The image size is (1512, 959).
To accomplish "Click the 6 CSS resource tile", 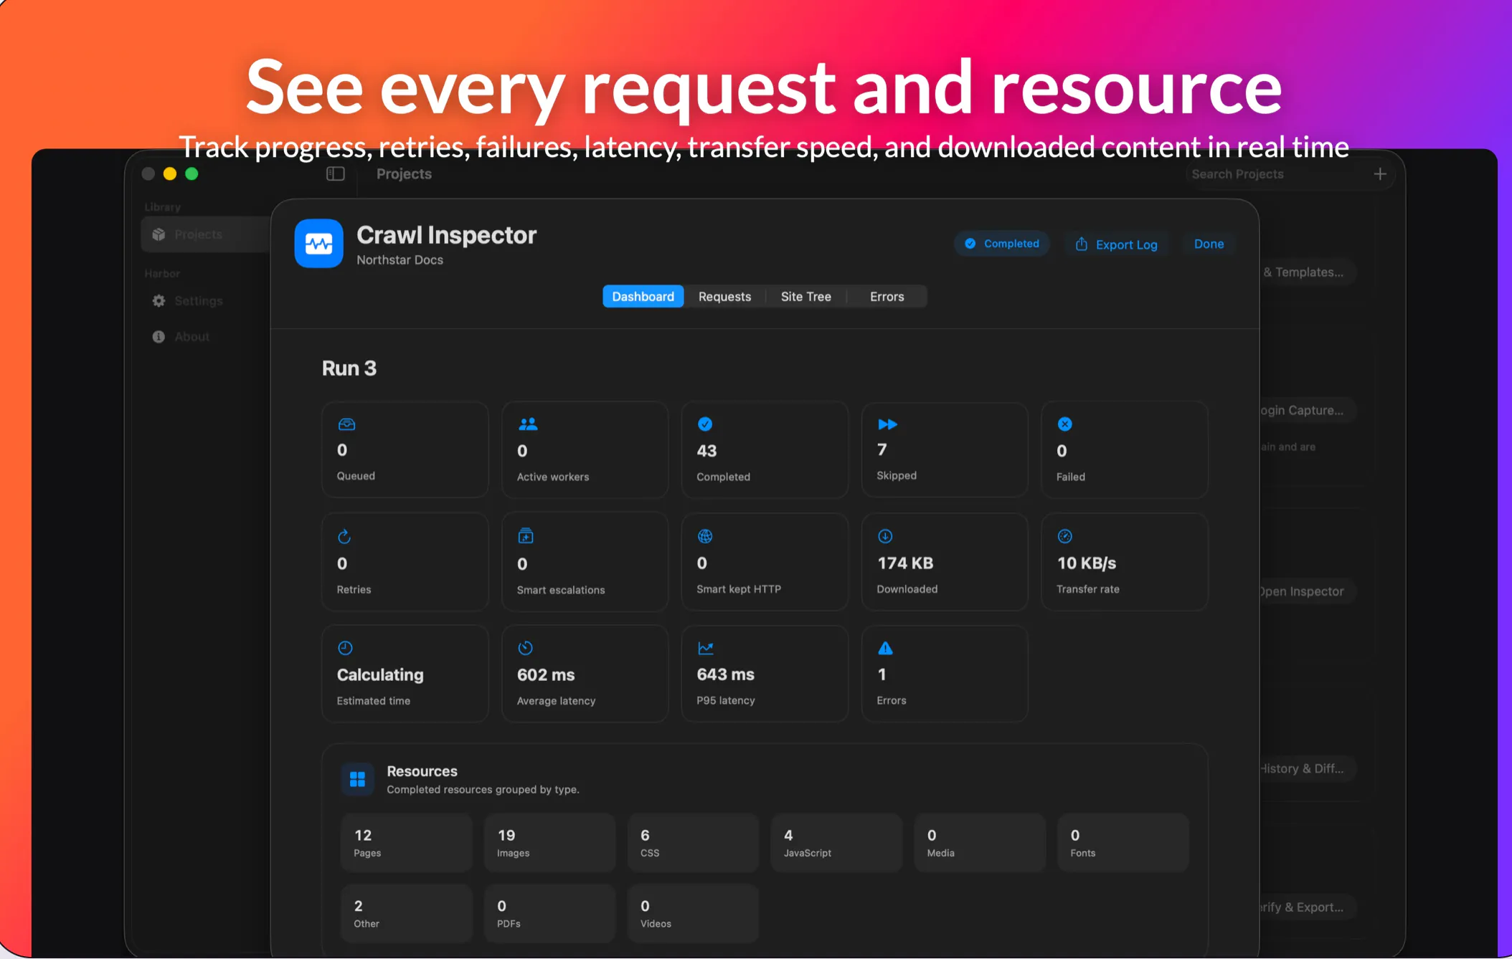I will (x=693, y=843).
